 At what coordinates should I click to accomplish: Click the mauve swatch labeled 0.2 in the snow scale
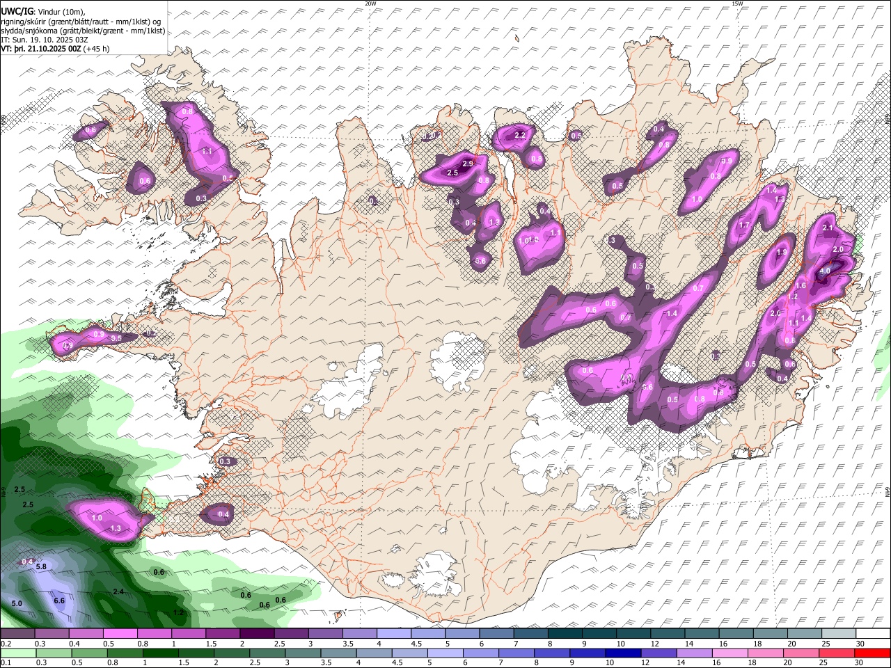tap(17, 634)
